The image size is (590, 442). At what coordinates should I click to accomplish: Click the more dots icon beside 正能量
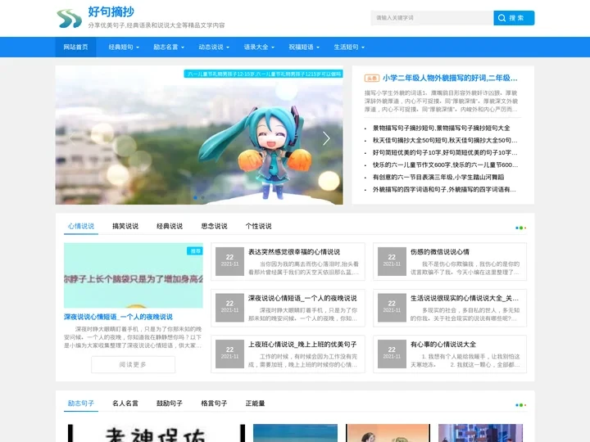click(521, 405)
